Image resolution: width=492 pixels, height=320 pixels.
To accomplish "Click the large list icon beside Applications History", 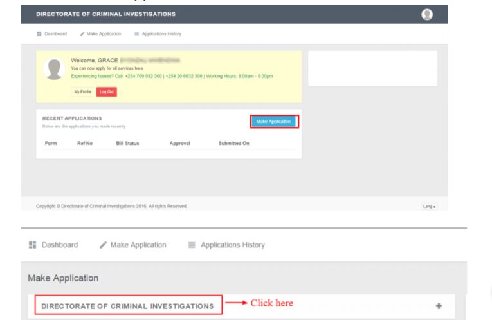I will pyautogui.click(x=192, y=245).
